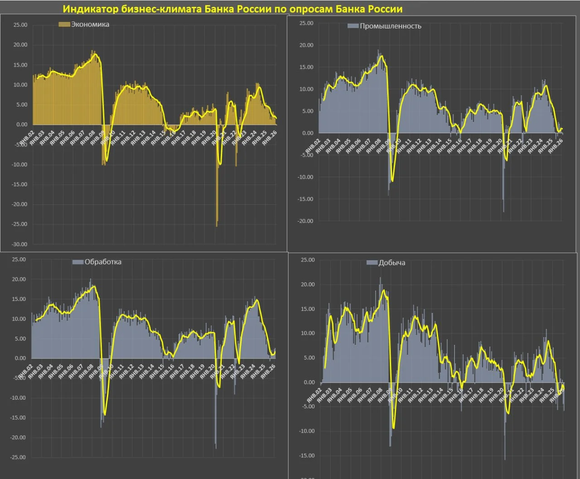Select the Добыча legend label text

[392, 263]
